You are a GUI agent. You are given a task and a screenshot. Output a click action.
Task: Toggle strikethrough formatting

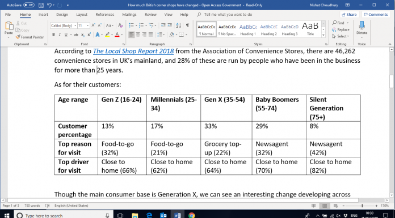(76, 35)
